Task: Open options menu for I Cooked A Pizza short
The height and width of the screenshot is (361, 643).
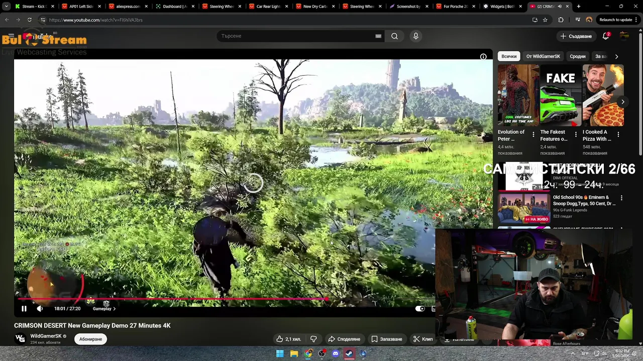Action: coord(618,135)
